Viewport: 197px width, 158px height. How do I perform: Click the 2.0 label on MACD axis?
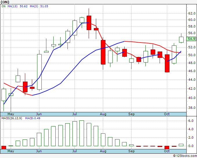click(x=191, y=137)
